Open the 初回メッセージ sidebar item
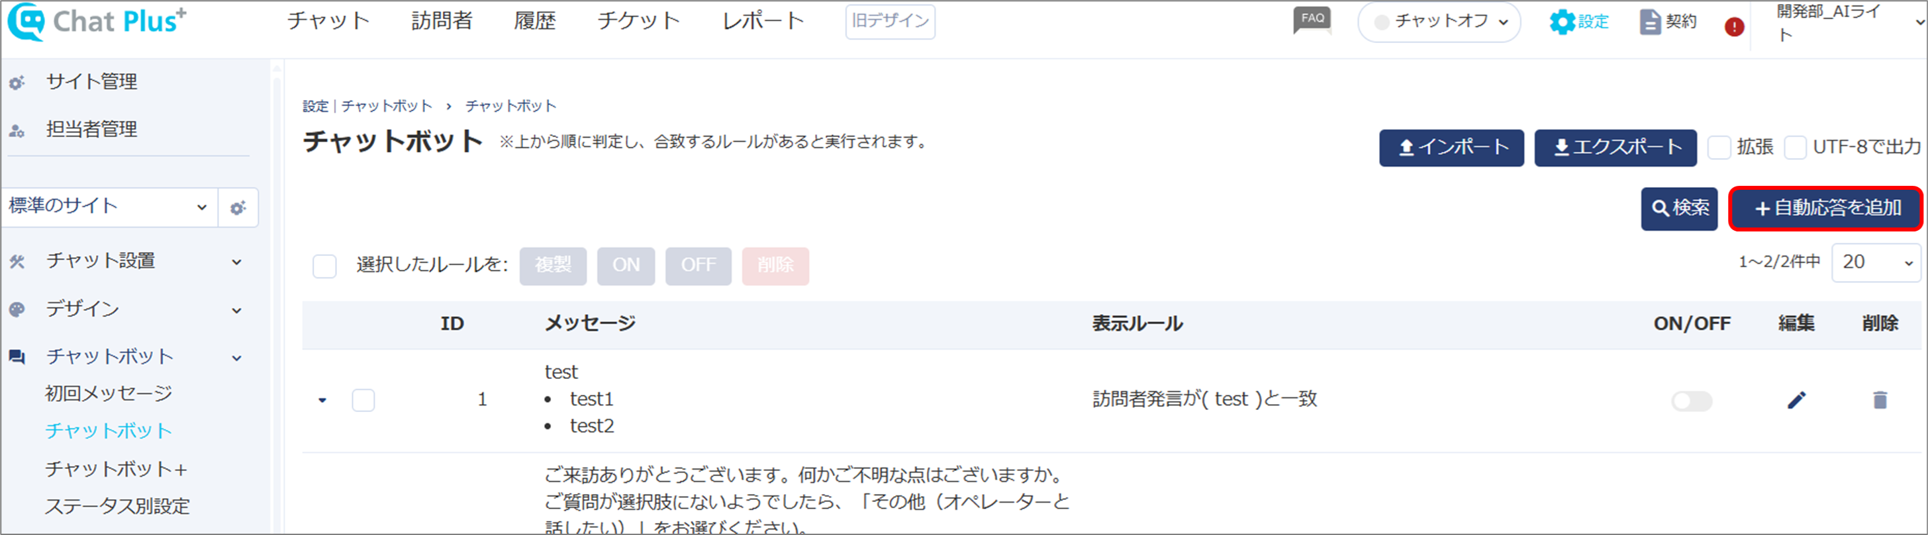This screenshot has width=1928, height=535. (109, 393)
